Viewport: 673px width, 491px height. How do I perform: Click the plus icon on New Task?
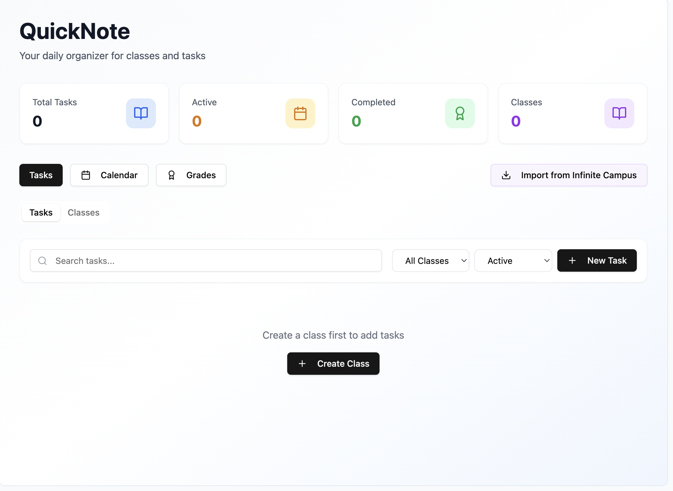tap(572, 260)
